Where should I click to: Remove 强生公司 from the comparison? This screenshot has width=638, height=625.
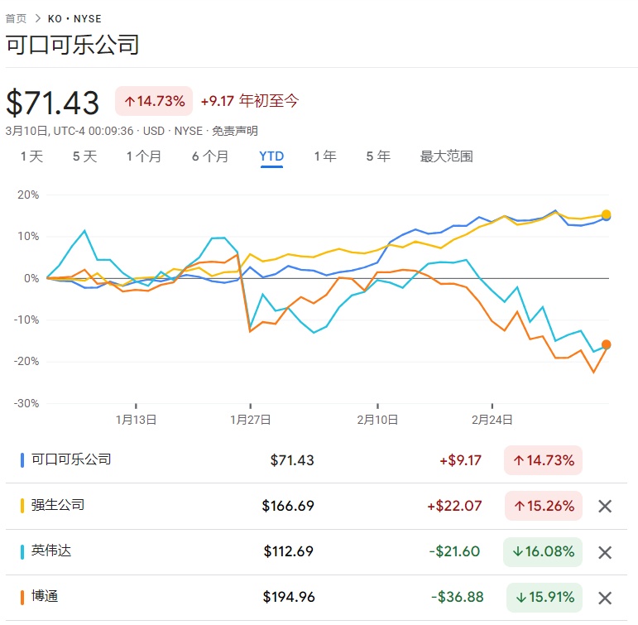pyautogui.click(x=605, y=507)
